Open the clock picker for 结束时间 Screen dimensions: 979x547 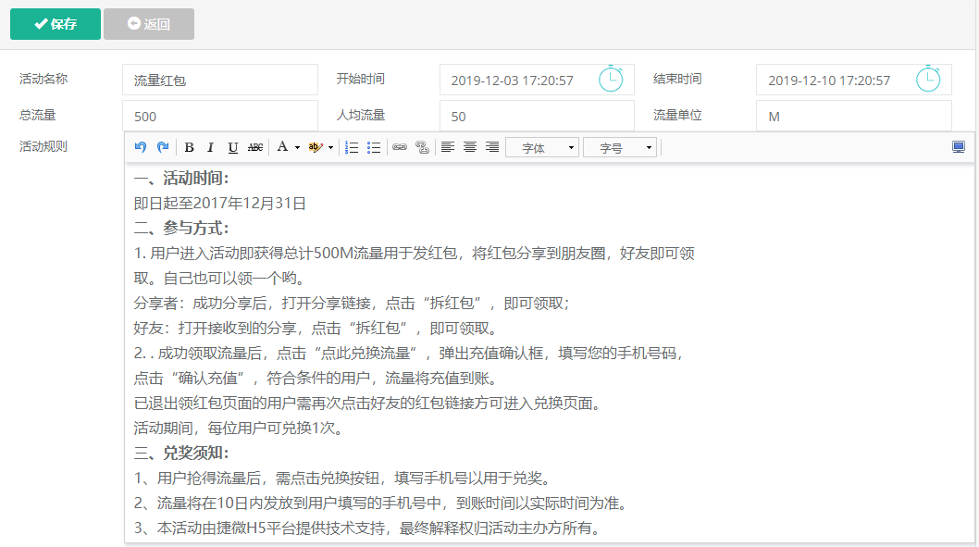928,80
